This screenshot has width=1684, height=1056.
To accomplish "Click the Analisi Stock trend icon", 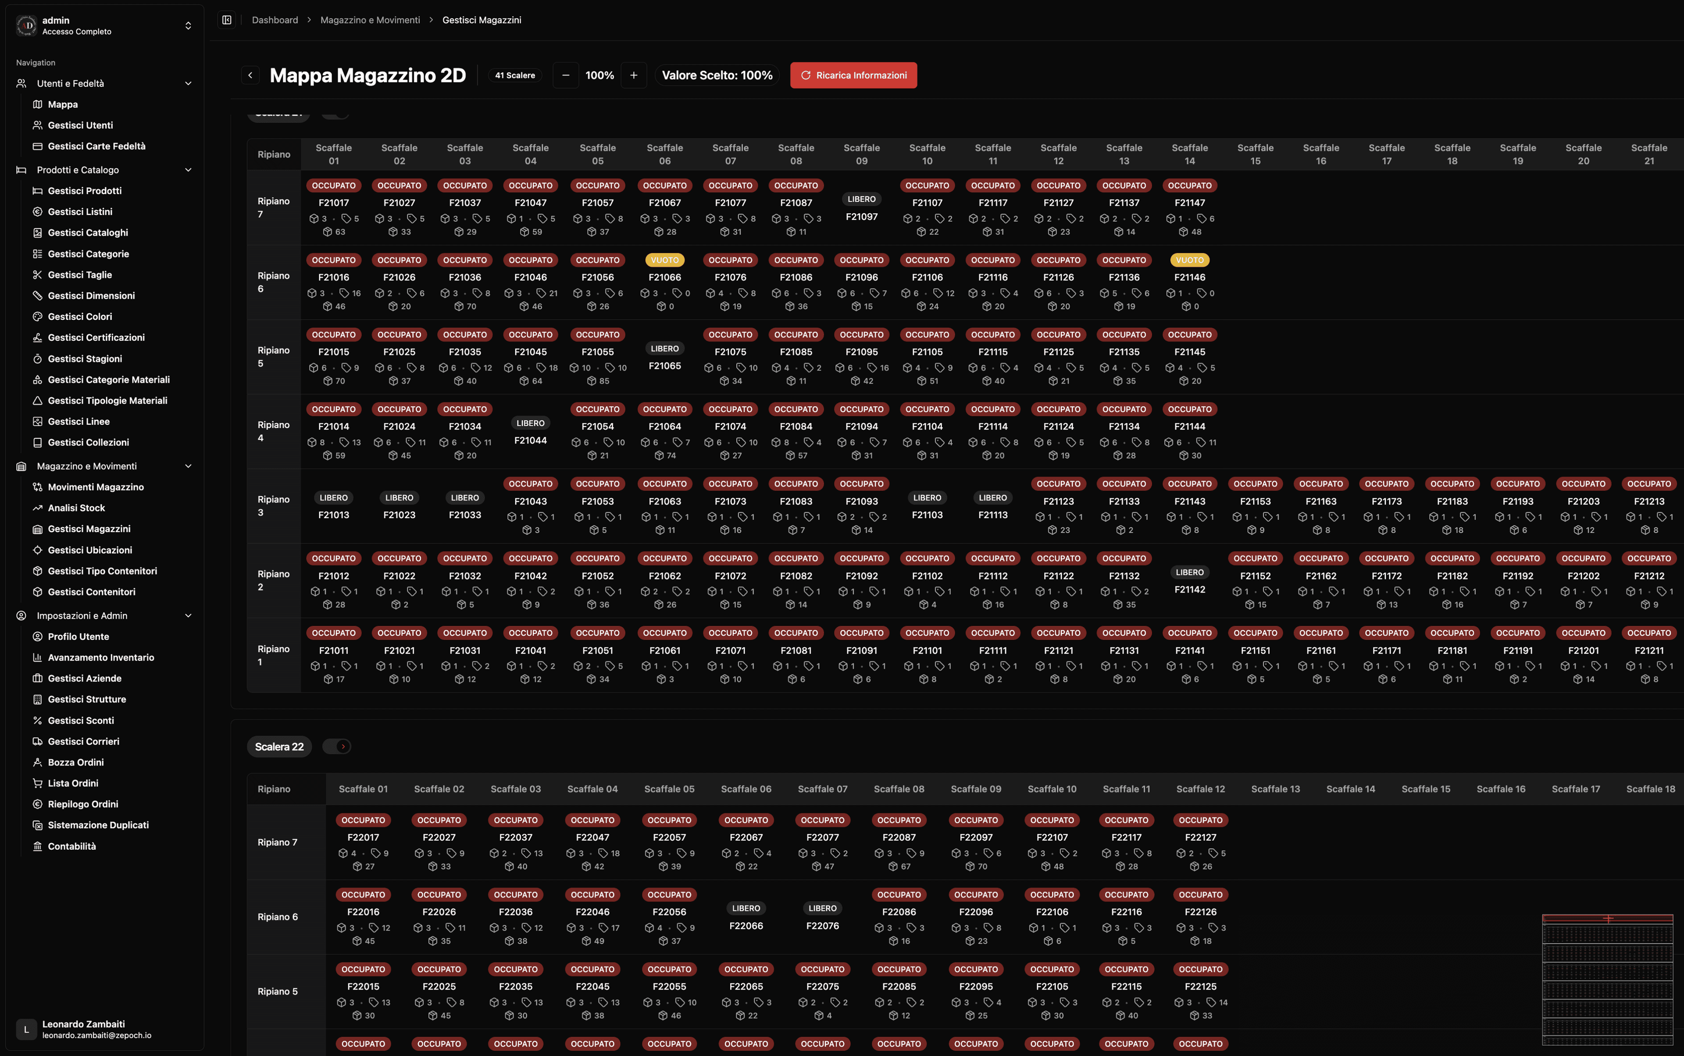I will tap(38, 508).
